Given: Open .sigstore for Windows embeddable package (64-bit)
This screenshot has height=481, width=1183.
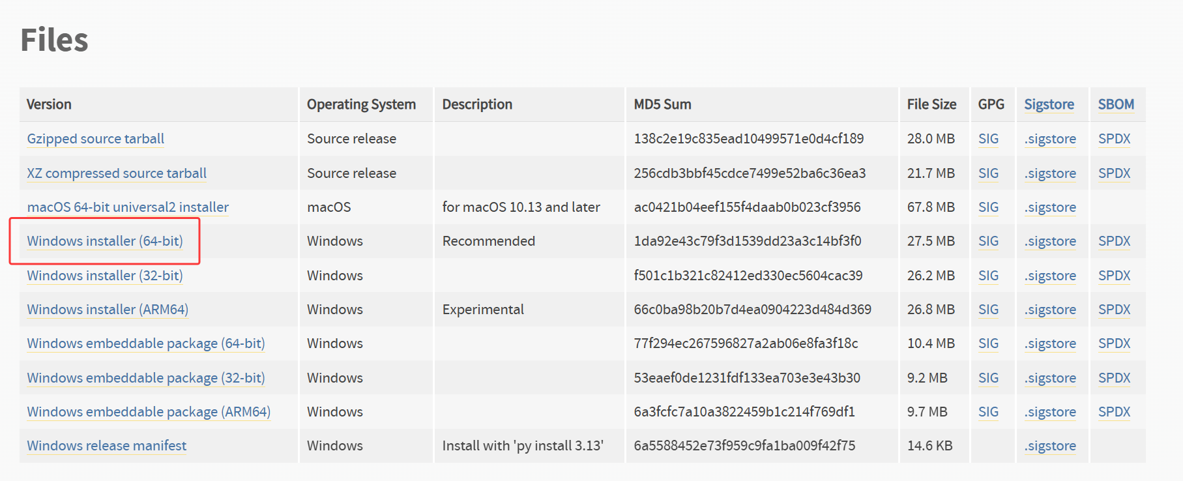Looking at the screenshot, I should click(x=1050, y=343).
